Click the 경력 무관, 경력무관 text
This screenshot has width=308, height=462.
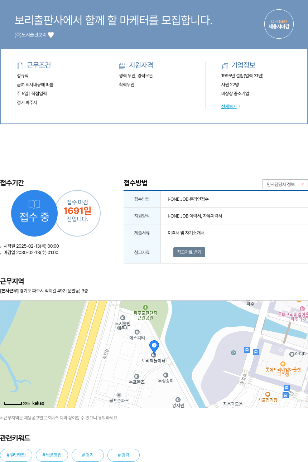136,76
